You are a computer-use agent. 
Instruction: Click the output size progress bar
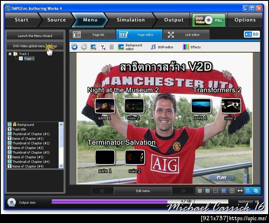click(140, 202)
